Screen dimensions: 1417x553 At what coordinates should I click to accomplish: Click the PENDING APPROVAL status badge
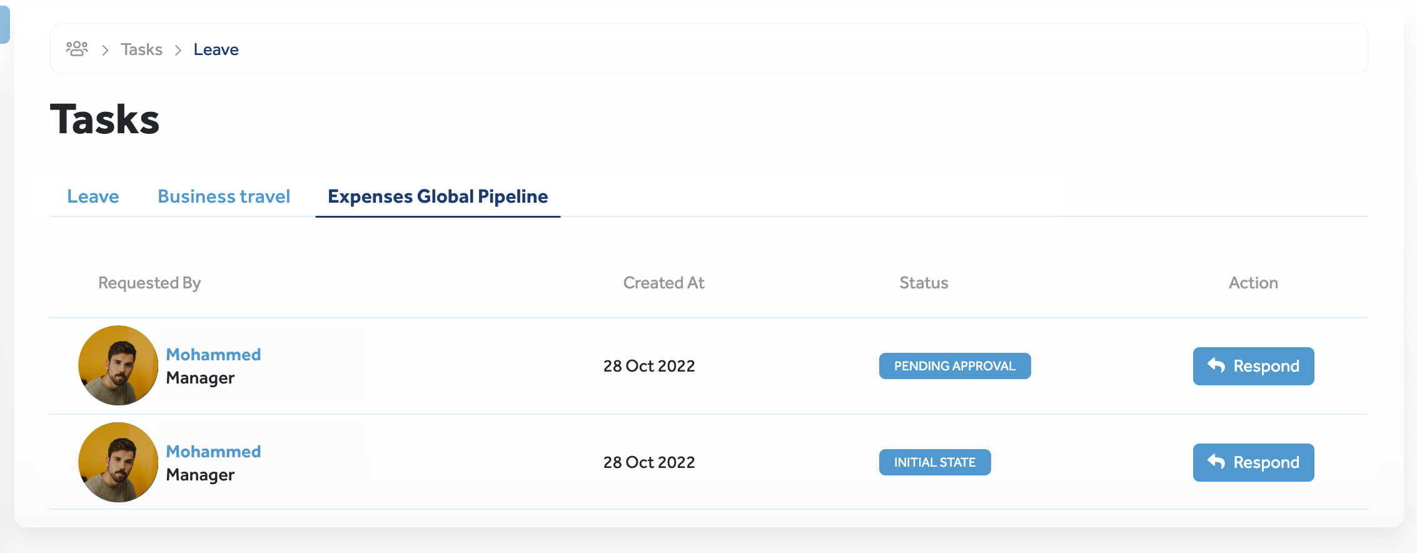[954, 366]
